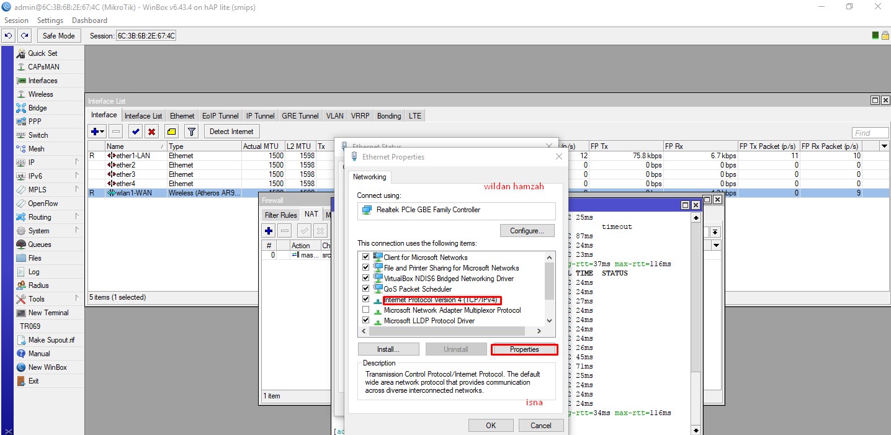Enable Microsoft Network Adapter Multiplexor Protocol checkbox

tap(365, 310)
